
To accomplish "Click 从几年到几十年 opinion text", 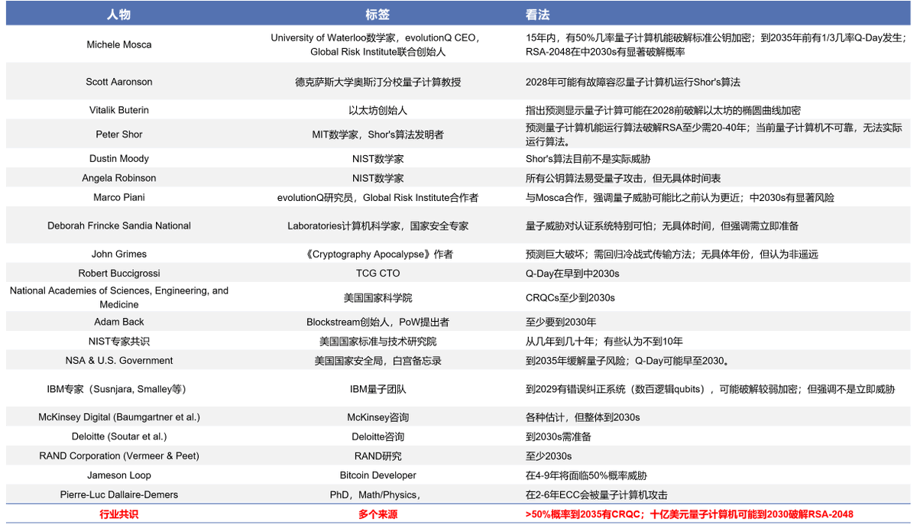I will click(x=604, y=341).
